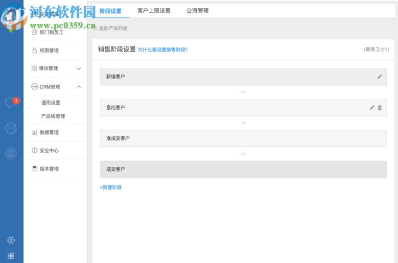398x263 pixels.
Task: Open the 数据管理 menu item
Action: click(56, 132)
